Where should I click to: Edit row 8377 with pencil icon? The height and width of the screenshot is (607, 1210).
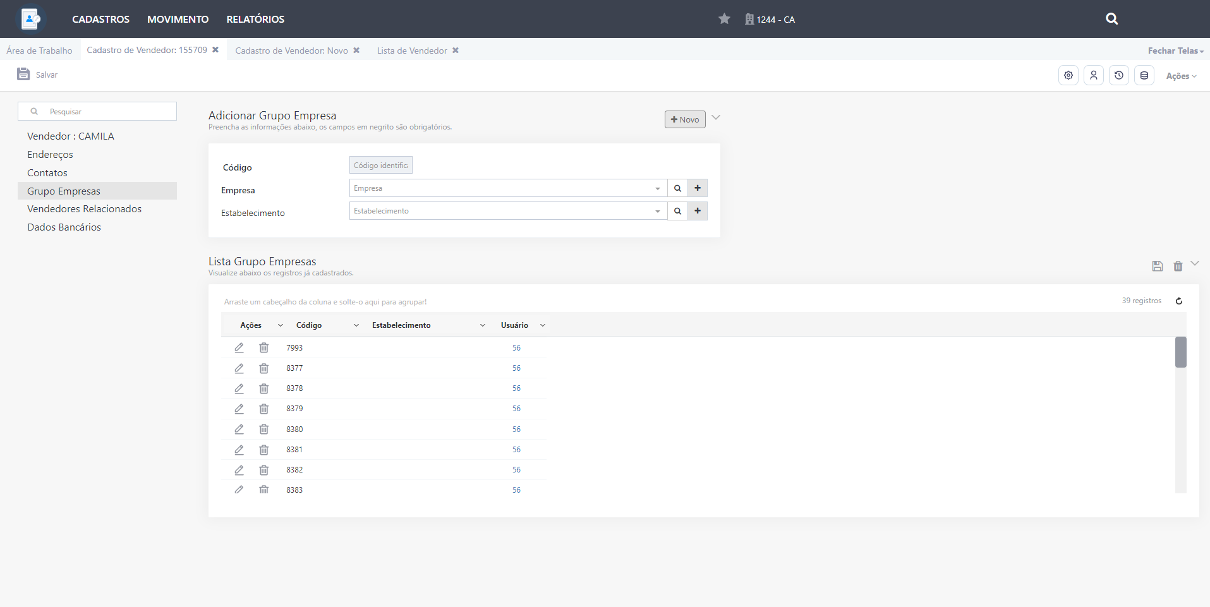point(239,368)
